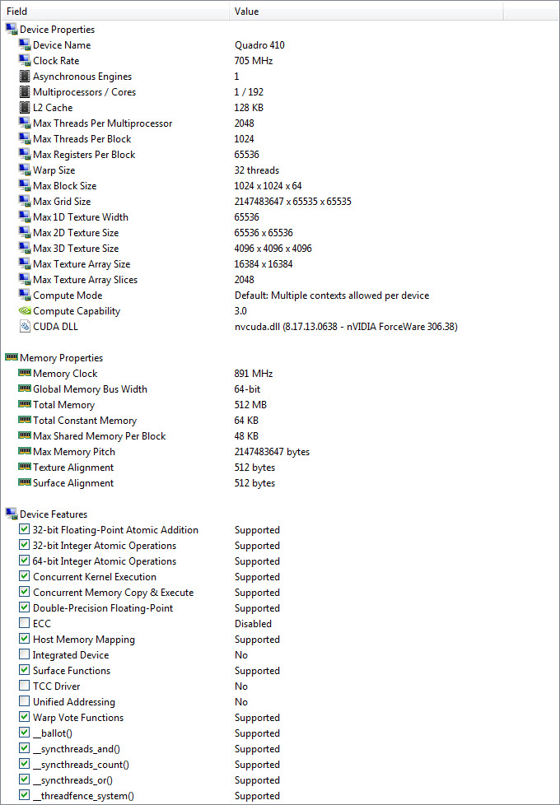Click the Surface Alignment RAM icon

(x=25, y=482)
